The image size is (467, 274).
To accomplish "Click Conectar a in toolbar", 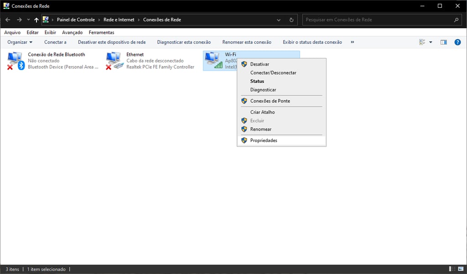I will [x=55, y=42].
